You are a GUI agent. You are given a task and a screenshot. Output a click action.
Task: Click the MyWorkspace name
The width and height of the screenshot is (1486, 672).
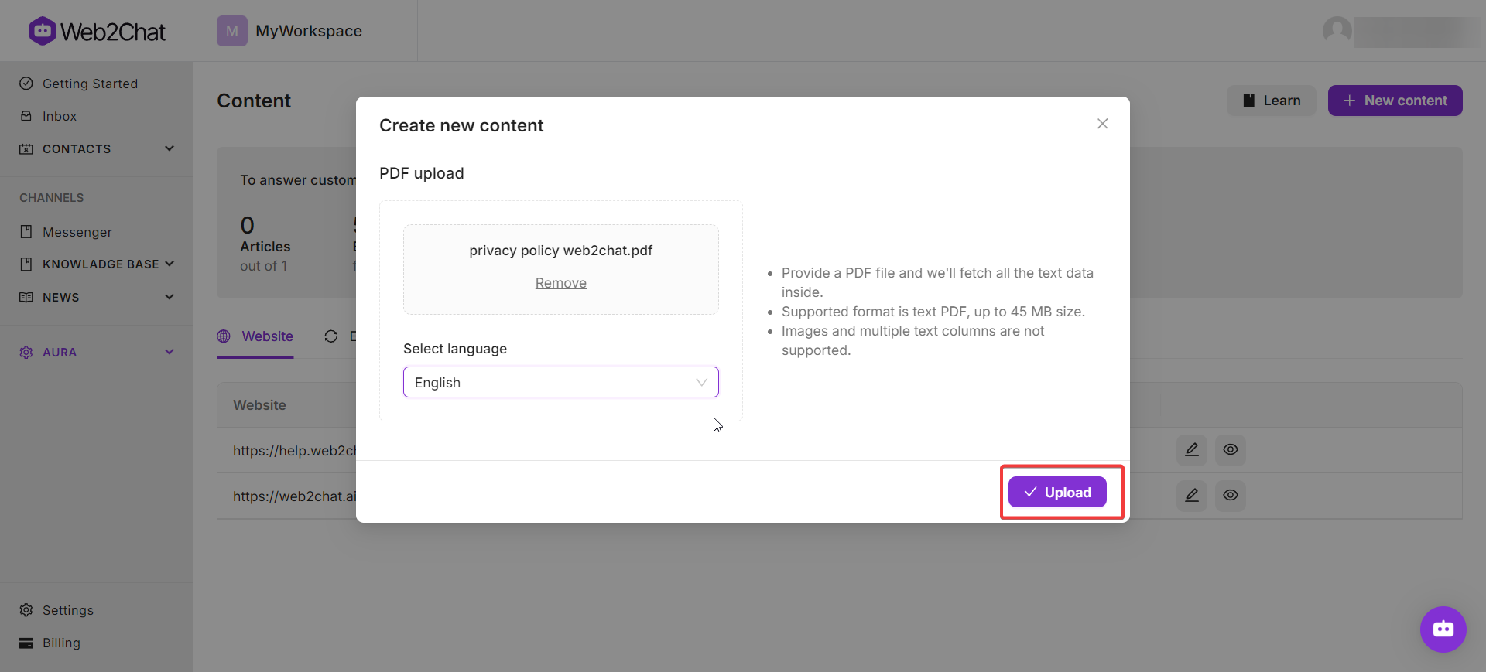(309, 31)
